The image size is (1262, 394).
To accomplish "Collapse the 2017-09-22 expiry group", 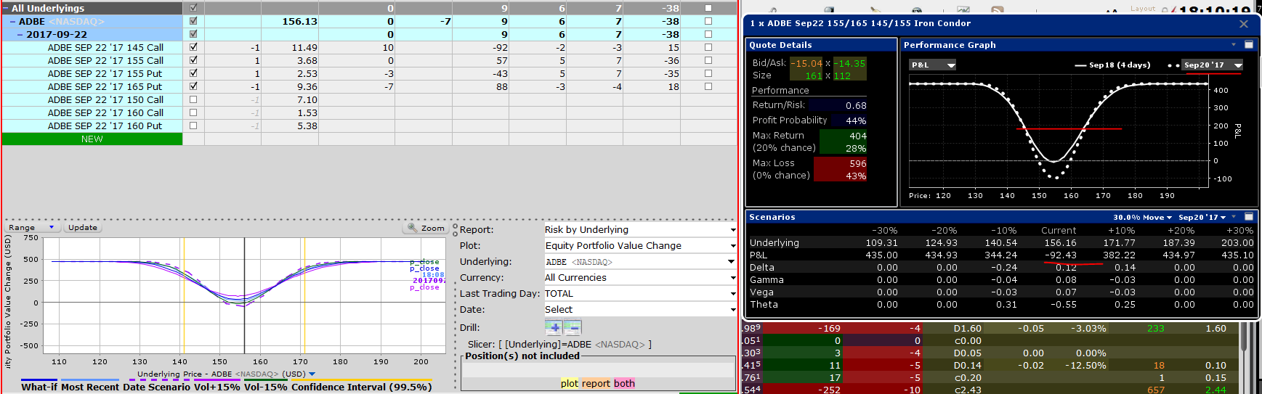I will (20, 35).
